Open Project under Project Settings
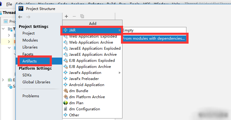 pyautogui.click(x=28, y=33)
